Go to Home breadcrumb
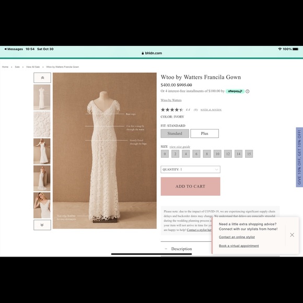Screen dimensions: 303x303 point(5,67)
